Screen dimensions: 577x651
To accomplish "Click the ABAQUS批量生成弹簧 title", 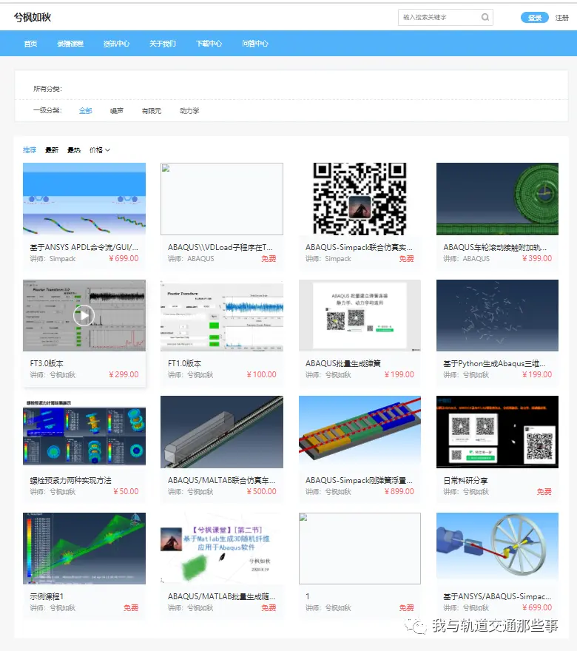I will pyautogui.click(x=343, y=364).
